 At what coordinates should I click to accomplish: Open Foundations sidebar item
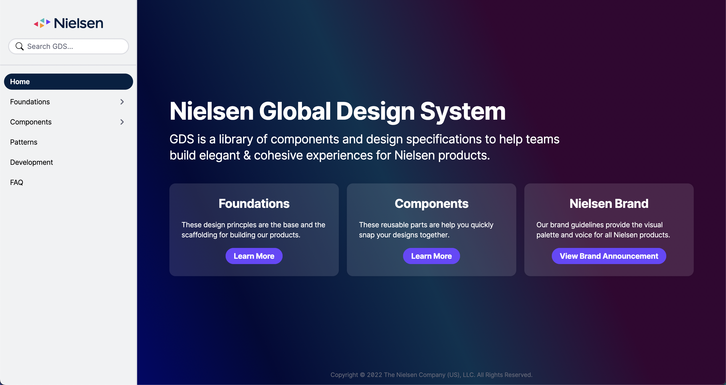click(x=30, y=102)
